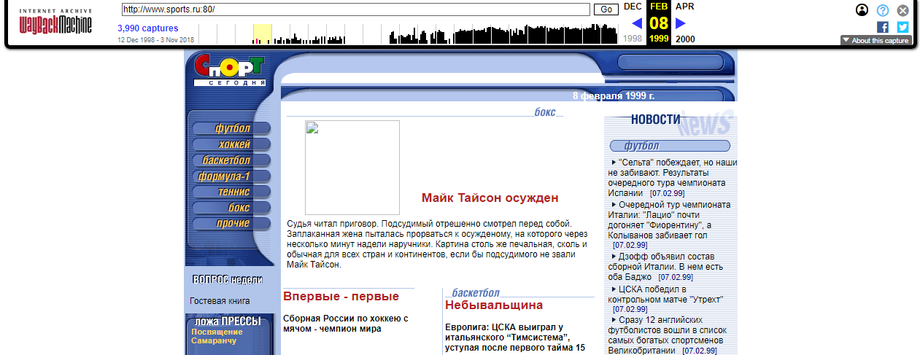Open ложа ПРЕССЫ section header
This screenshot has width=920, height=355.
click(x=228, y=321)
